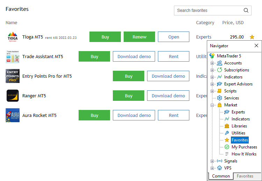Renew the Tioga MT5 rental
This screenshot has height=181, width=262.
coord(139,37)
